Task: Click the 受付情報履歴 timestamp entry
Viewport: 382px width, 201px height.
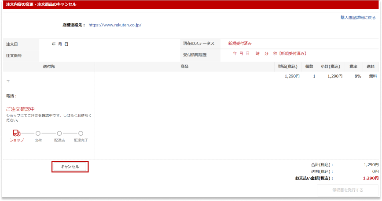Action: click(x=269, y=54)
